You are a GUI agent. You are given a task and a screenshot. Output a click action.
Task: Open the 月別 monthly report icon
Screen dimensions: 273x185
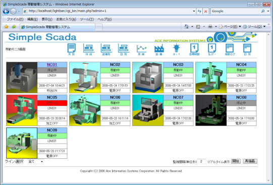pyautogui.click(x=71, y=49)
